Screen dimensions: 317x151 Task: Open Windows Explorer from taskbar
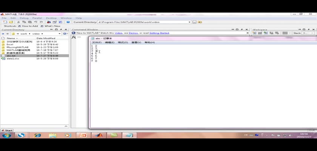click(53, 135)
